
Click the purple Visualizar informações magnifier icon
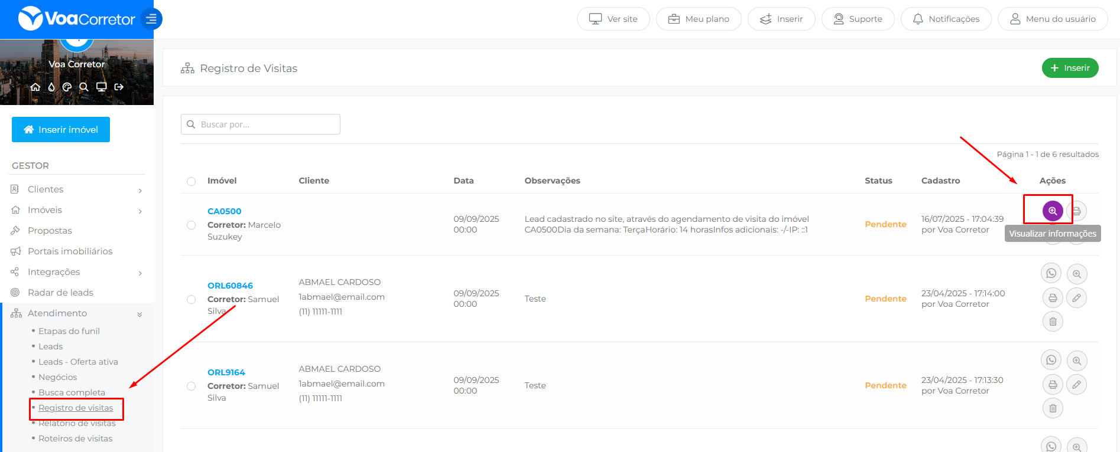point(1053,211)
